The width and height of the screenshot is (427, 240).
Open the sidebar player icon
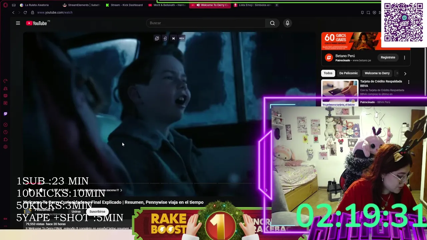coord(5,125)
